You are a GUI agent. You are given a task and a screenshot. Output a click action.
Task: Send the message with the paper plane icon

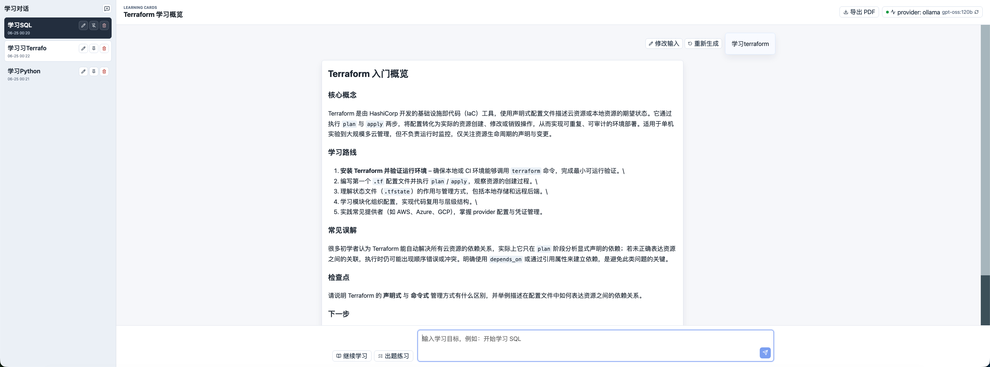(765, 352)
